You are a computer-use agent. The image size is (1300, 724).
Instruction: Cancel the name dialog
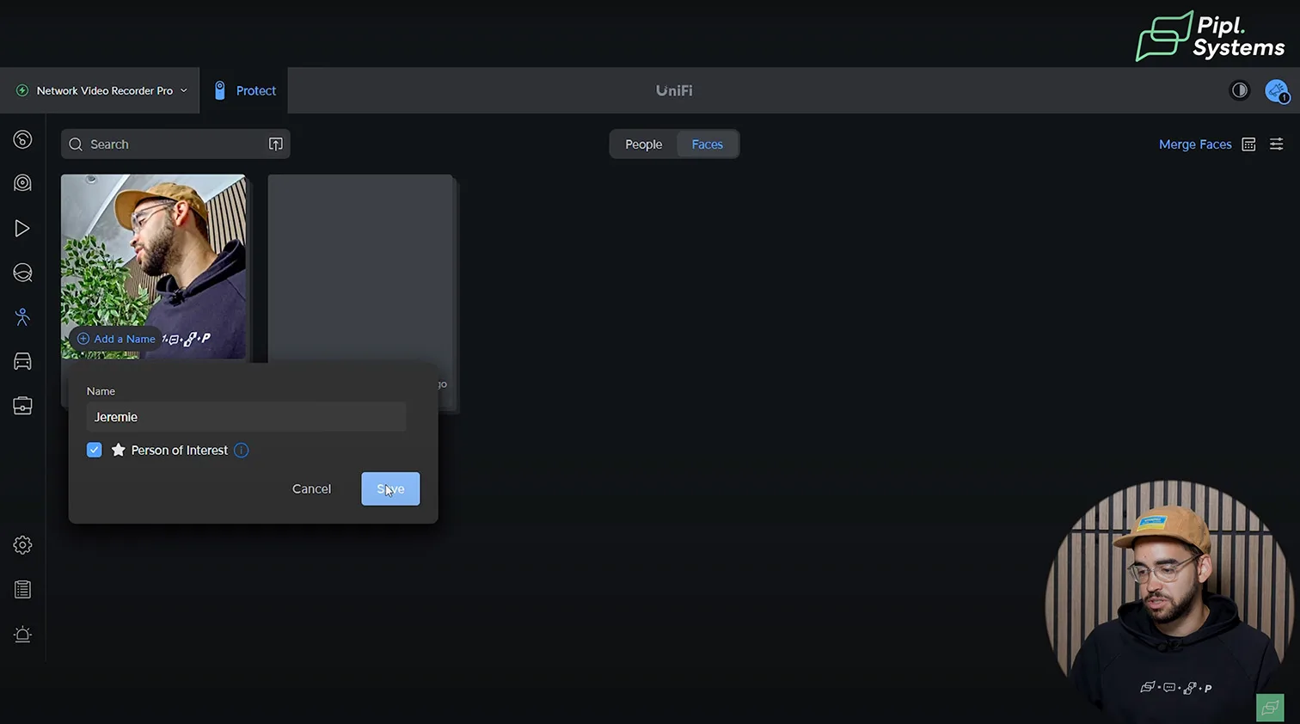pos(311,488)
